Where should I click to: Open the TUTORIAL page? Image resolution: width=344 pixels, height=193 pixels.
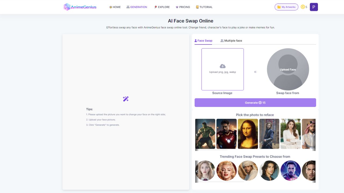coord(204,7)
